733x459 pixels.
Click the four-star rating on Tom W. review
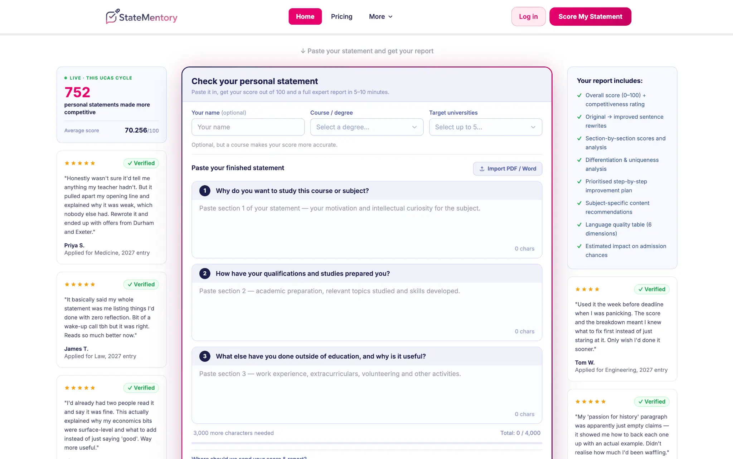coord(587,289)
